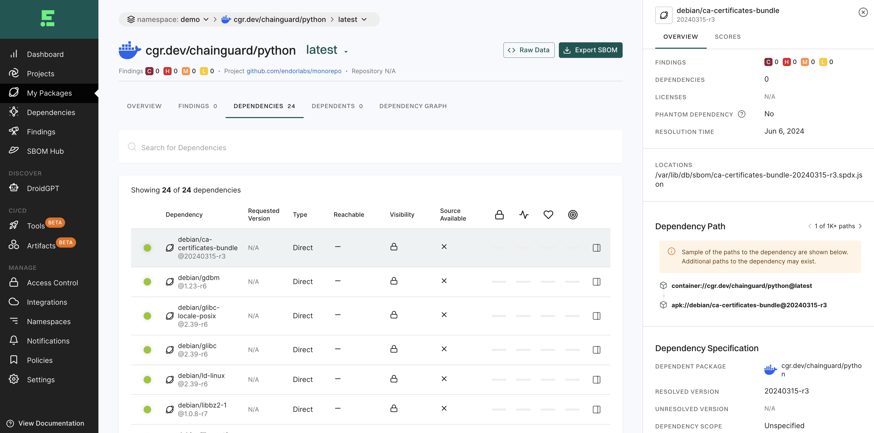Screen dimensions: 874x433
Task: Click the Dependency column header
Action: pos(184,214)
